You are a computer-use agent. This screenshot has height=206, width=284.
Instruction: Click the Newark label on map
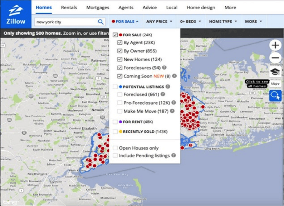[x=98, y=110]
